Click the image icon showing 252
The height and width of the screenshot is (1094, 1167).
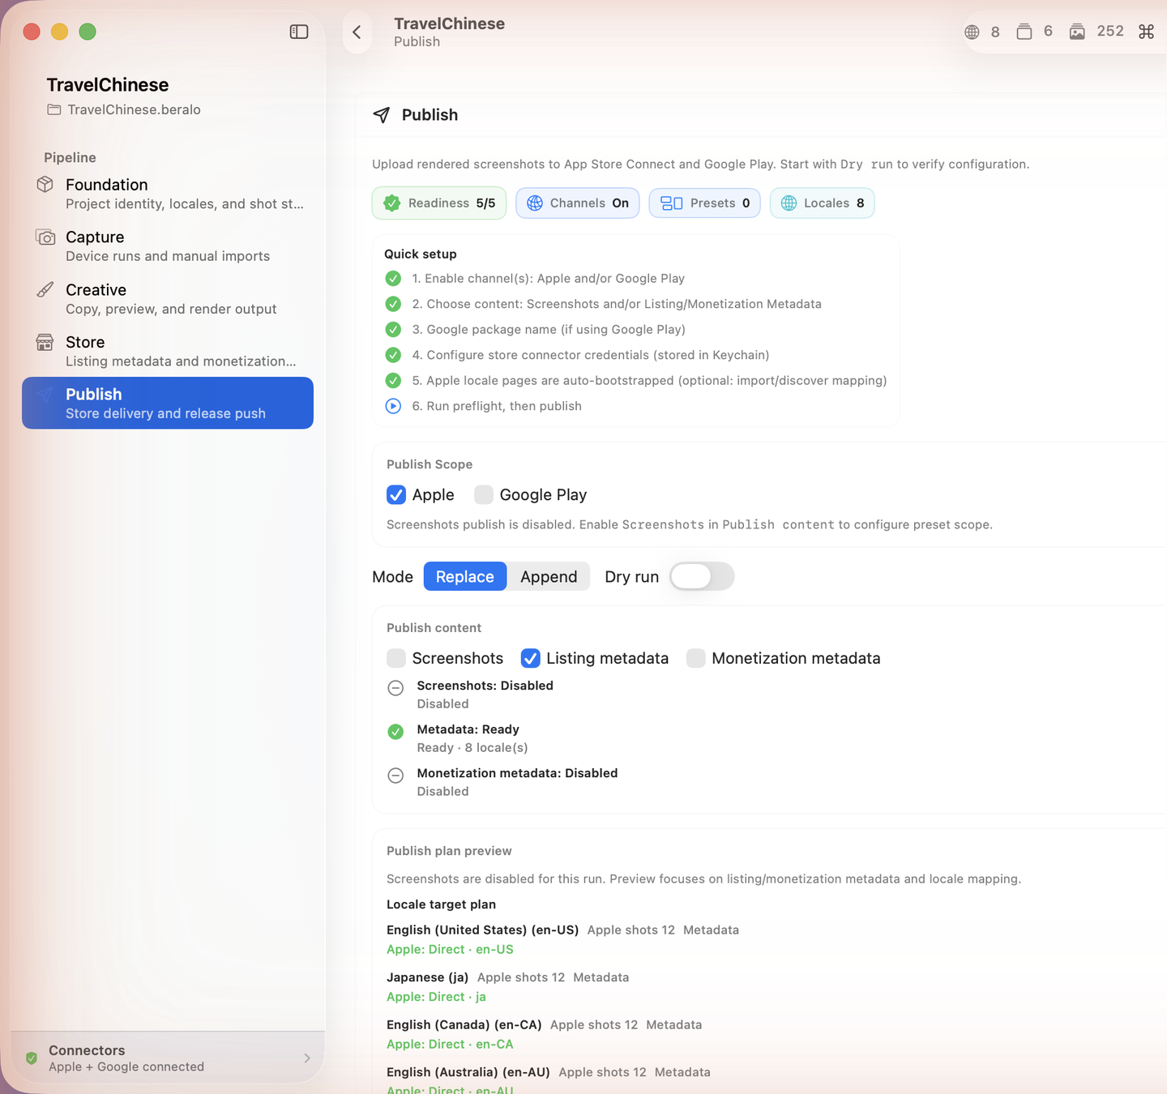(x=1077, y=32)
